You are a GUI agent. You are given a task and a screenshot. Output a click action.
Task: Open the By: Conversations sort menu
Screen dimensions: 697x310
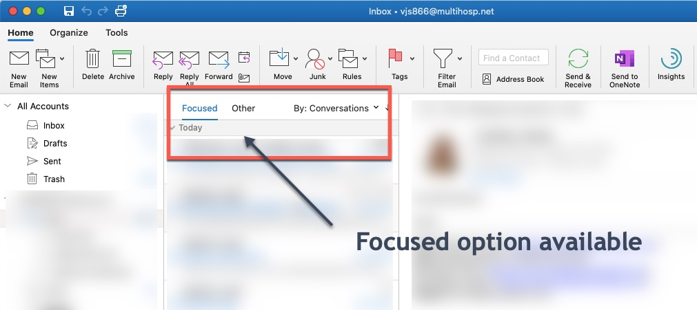point(336,108)
